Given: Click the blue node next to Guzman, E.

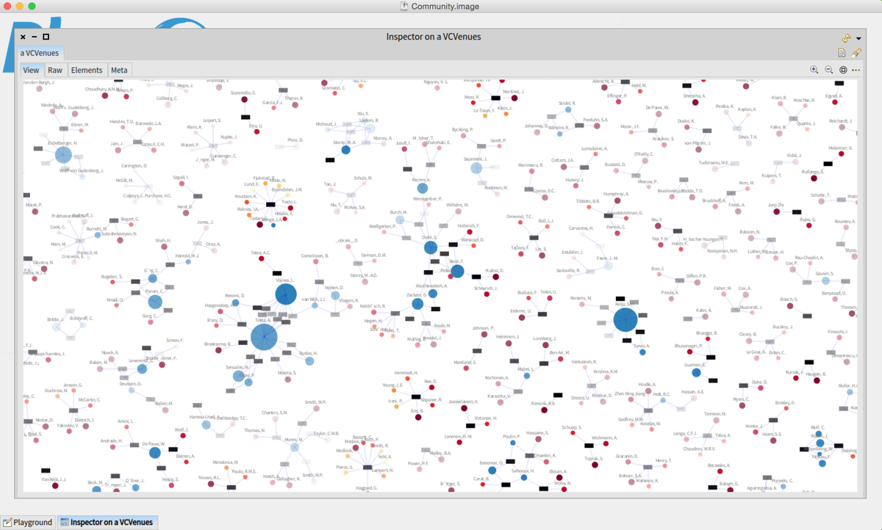Looking at the screenshot, I should [x=696, y=373].
